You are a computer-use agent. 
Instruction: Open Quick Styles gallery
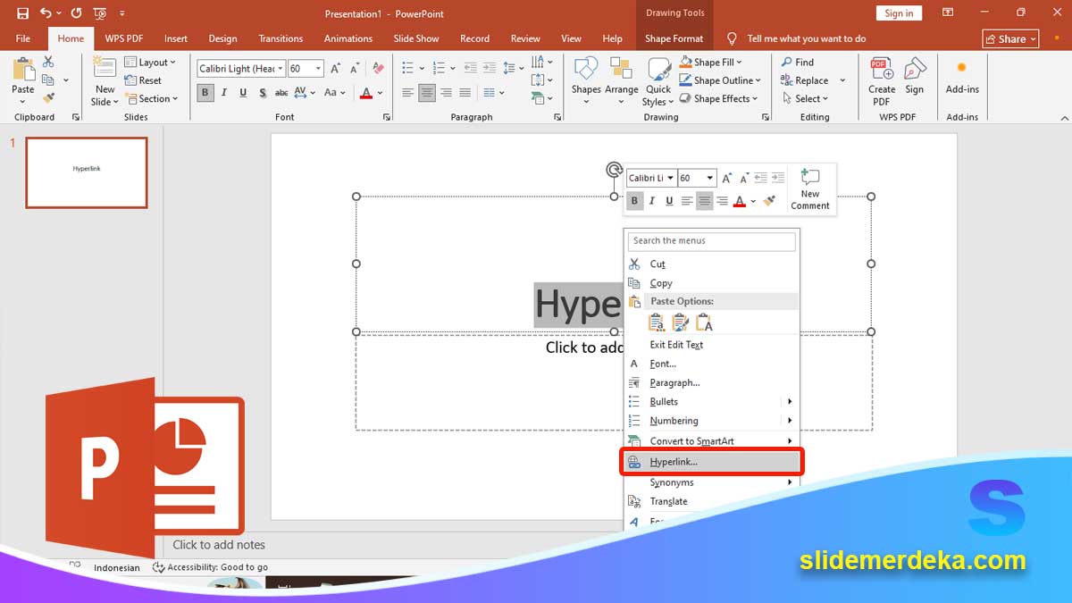[x=658, y=82]
